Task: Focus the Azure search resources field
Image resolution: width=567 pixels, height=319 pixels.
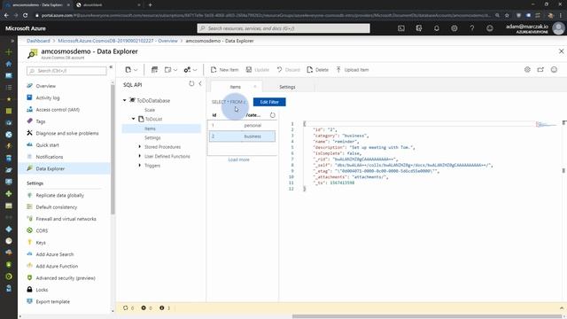Action: click(x=283, y=28)
